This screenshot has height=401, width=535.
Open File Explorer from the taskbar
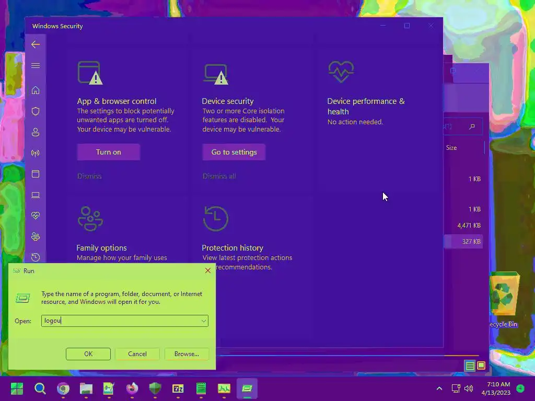(x=86, y=388)
